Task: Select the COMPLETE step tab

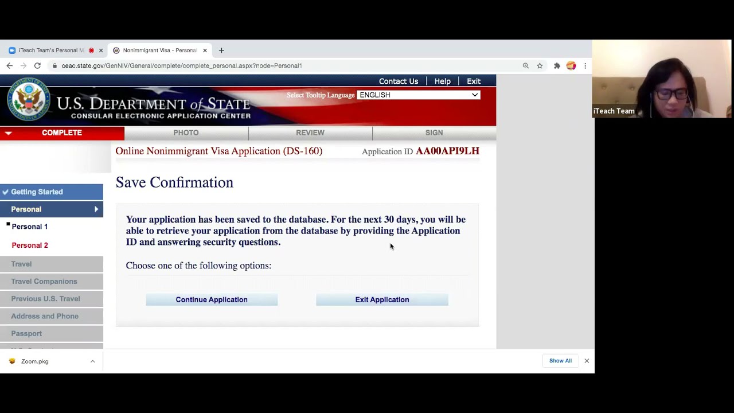Action: [x=62, y=133]
